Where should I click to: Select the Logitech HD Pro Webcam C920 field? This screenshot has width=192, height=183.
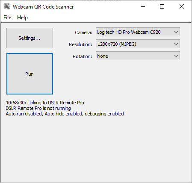click(x=138, y=32)
